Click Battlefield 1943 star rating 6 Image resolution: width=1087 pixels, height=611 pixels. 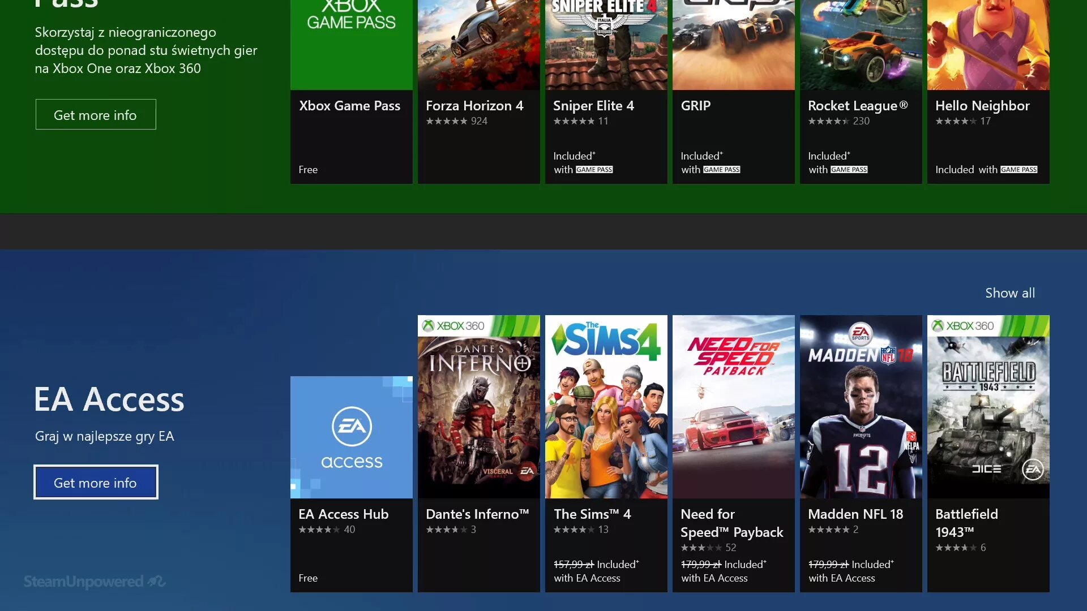point(961,548)
